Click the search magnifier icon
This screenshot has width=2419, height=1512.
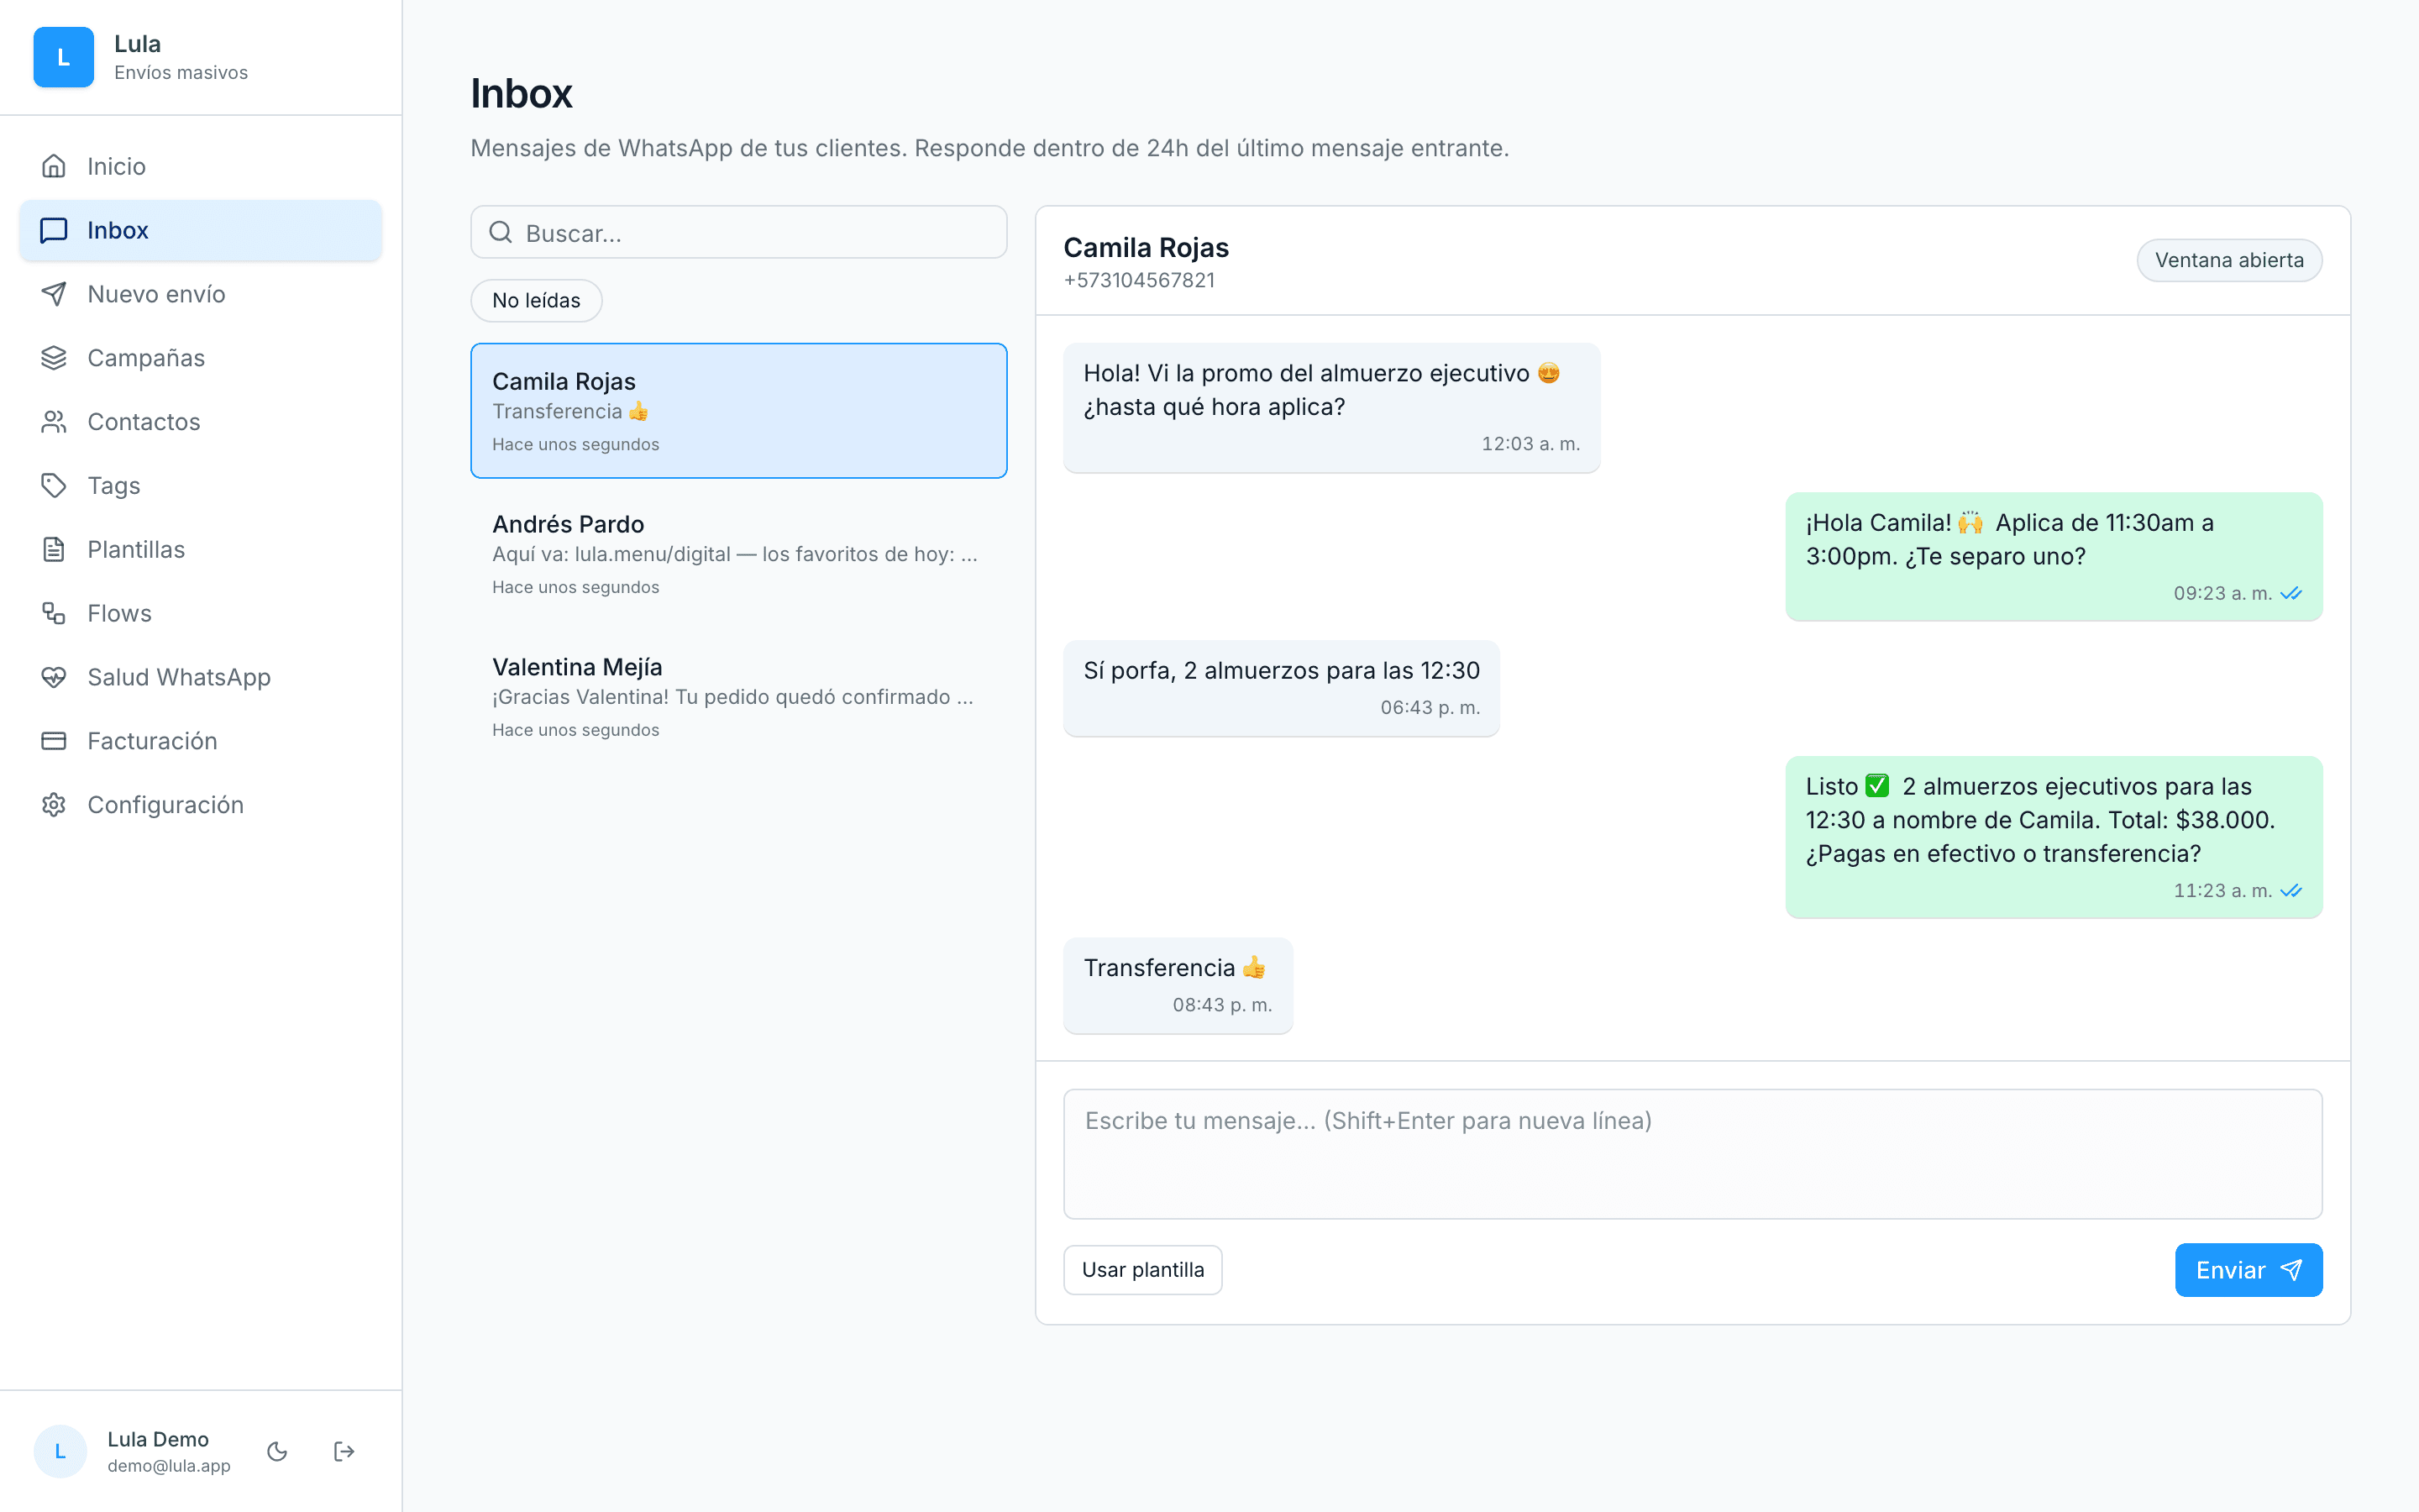(501, 233)
